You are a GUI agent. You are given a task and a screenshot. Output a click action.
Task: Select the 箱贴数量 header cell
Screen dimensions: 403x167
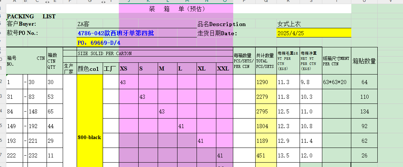tap(364, 61)
